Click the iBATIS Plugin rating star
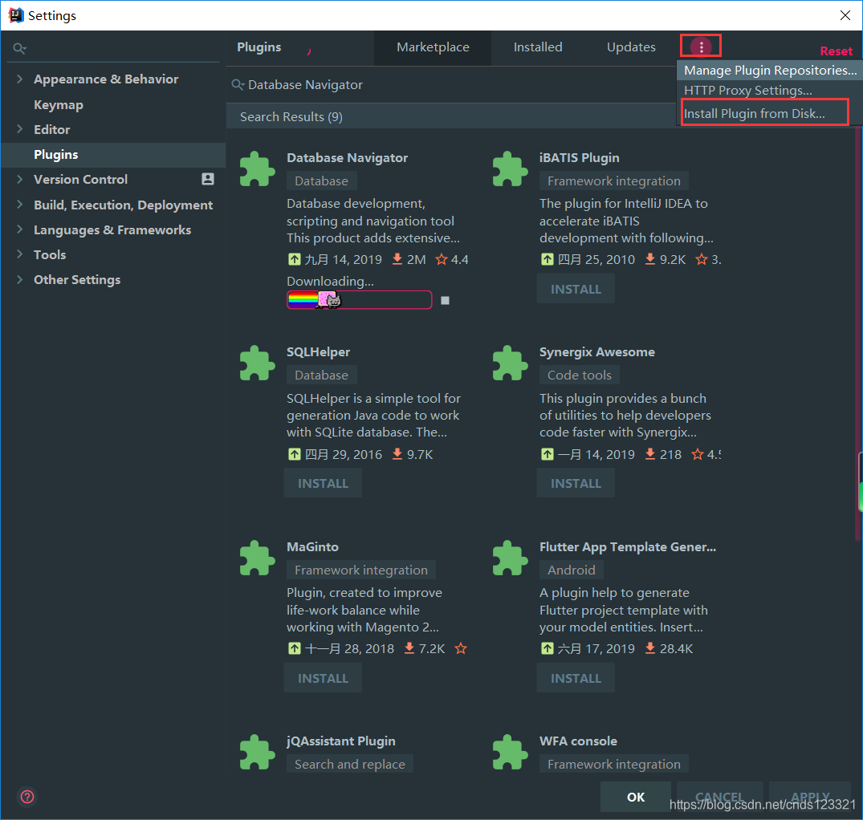This screenshot has height=820, width=863. [x=701, y=260]
